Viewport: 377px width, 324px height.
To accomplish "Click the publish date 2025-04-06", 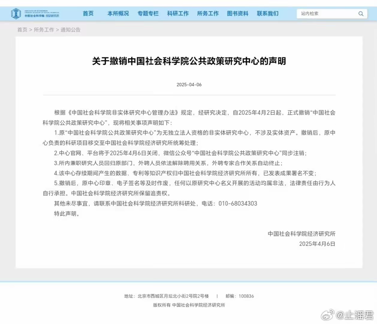I will [189, 85].
